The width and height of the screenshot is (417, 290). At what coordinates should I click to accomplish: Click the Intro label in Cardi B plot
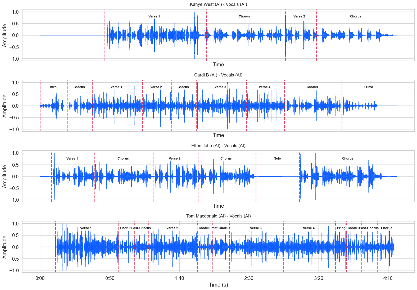pyautogui.click(x=53, y=87)
